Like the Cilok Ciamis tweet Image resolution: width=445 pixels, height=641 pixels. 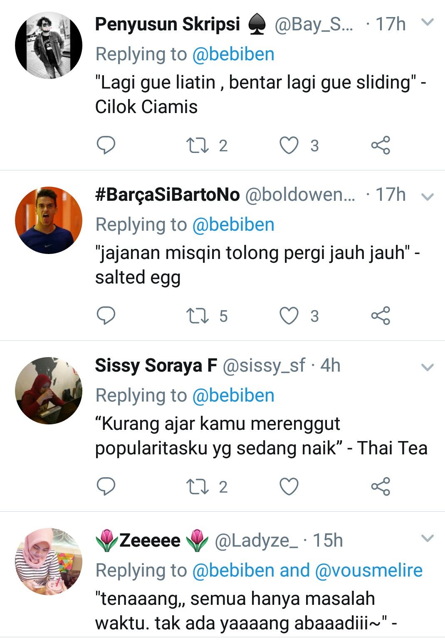289,145
